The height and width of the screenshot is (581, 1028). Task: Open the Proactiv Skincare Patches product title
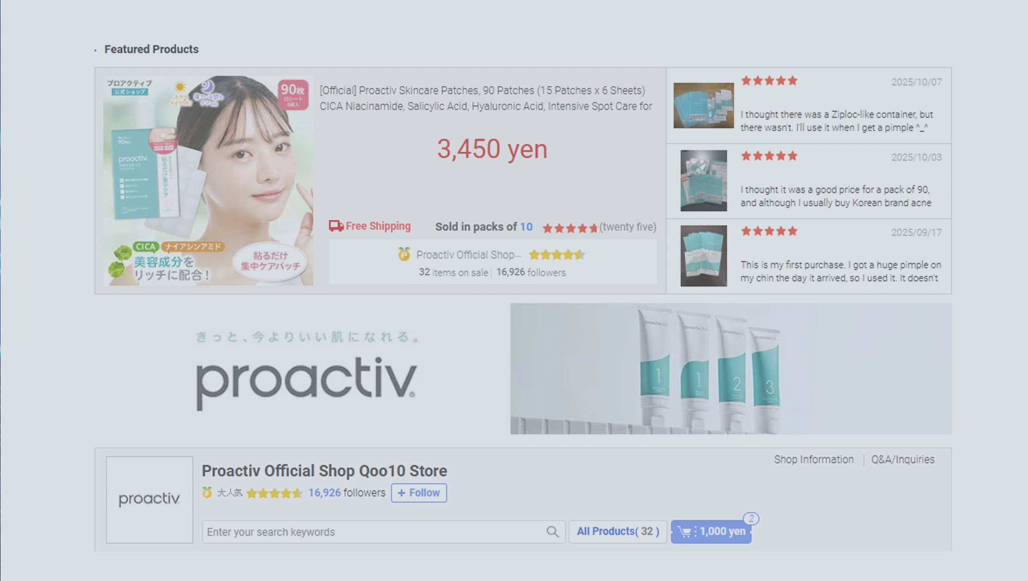pos(486,98)
